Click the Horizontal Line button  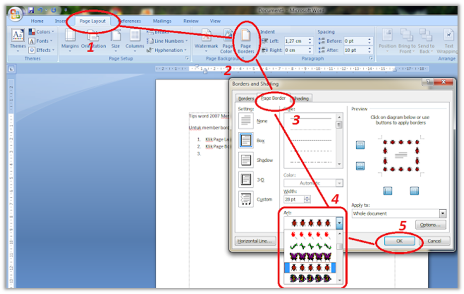click(255, 241)
